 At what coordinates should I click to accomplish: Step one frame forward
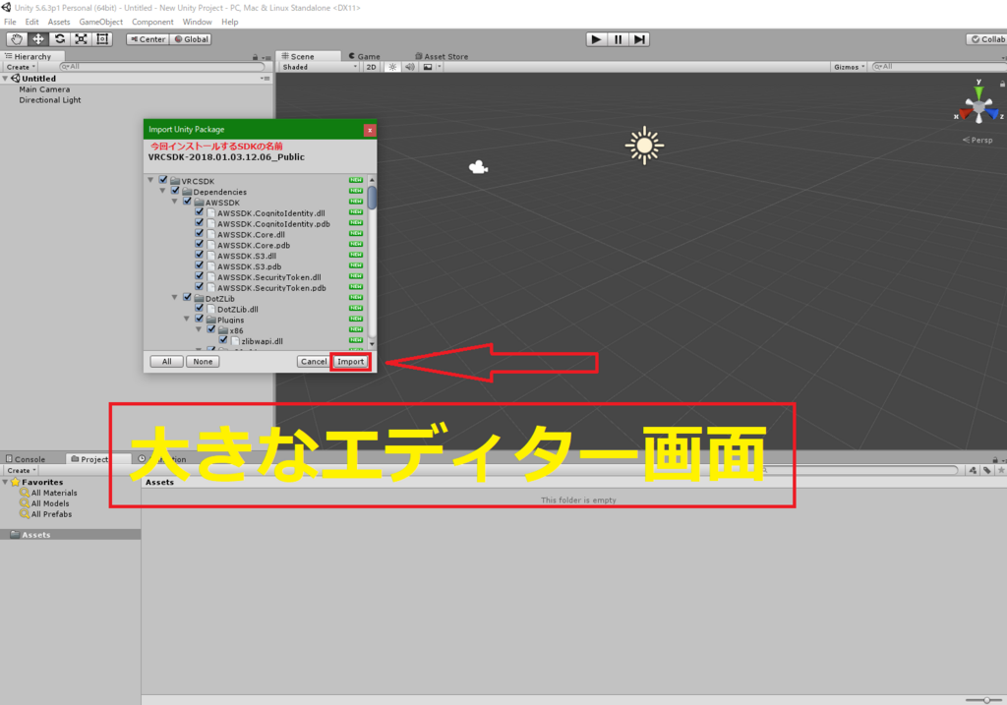639,39
